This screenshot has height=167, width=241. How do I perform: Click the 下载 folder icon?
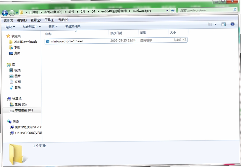pyautogui.click(x=11, y=48)
